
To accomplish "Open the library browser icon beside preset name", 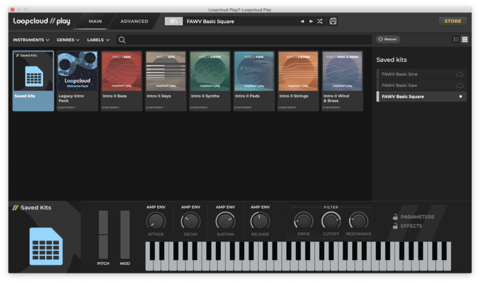I will (x=173, y=22).
